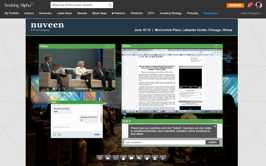
Task: Click SUBMIT in Q & A panel
Action: point(212,142)
